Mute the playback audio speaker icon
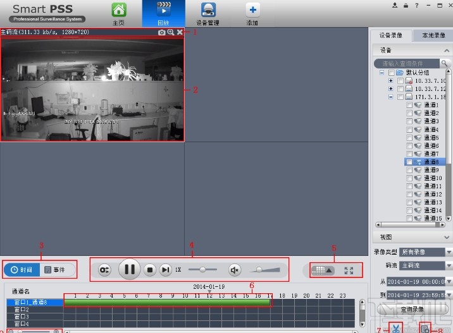Viewport: 453px width, 333px height. (x=235, y=270)
